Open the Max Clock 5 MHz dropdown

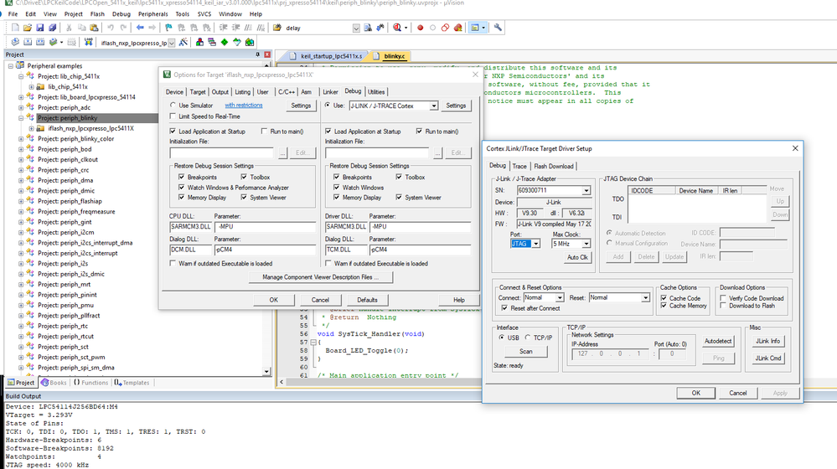point(571,244)
